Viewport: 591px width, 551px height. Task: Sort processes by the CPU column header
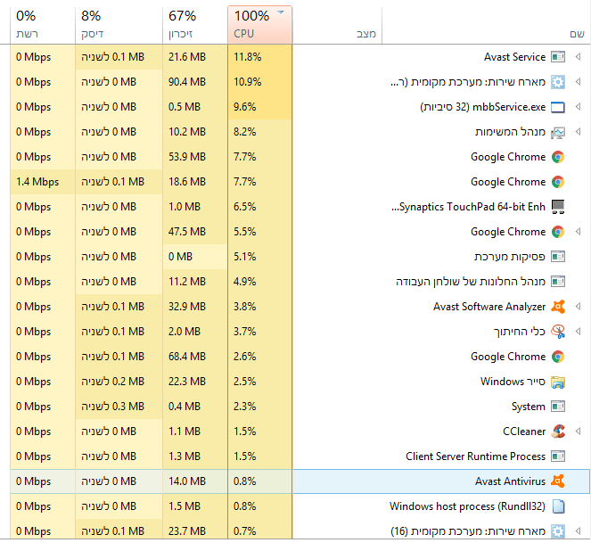[259, 24]
